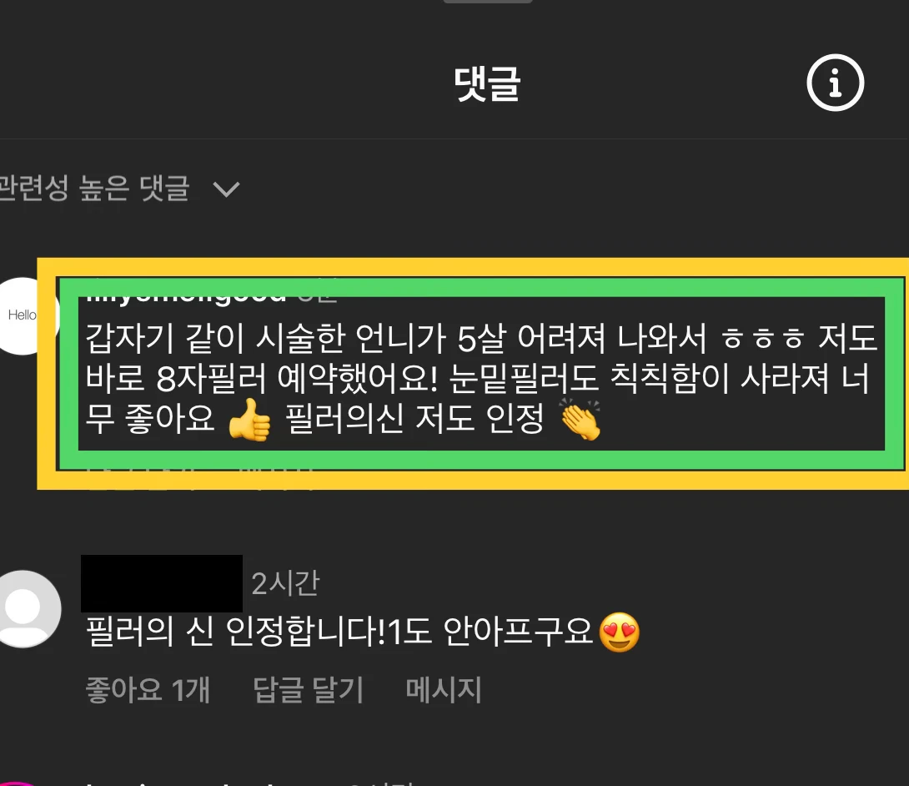Screen dimensions: 909x786
Task: Tap the heart-eyes emoji
Action: point(619,632)
